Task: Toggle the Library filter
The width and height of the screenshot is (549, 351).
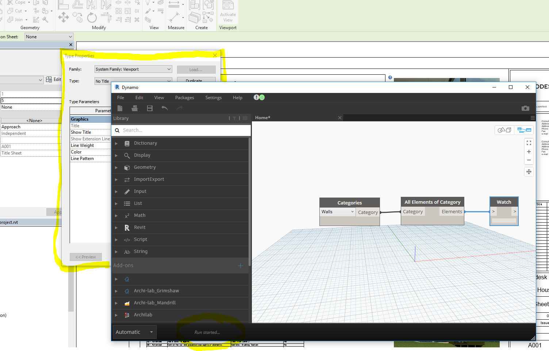Action: (234, 118)
